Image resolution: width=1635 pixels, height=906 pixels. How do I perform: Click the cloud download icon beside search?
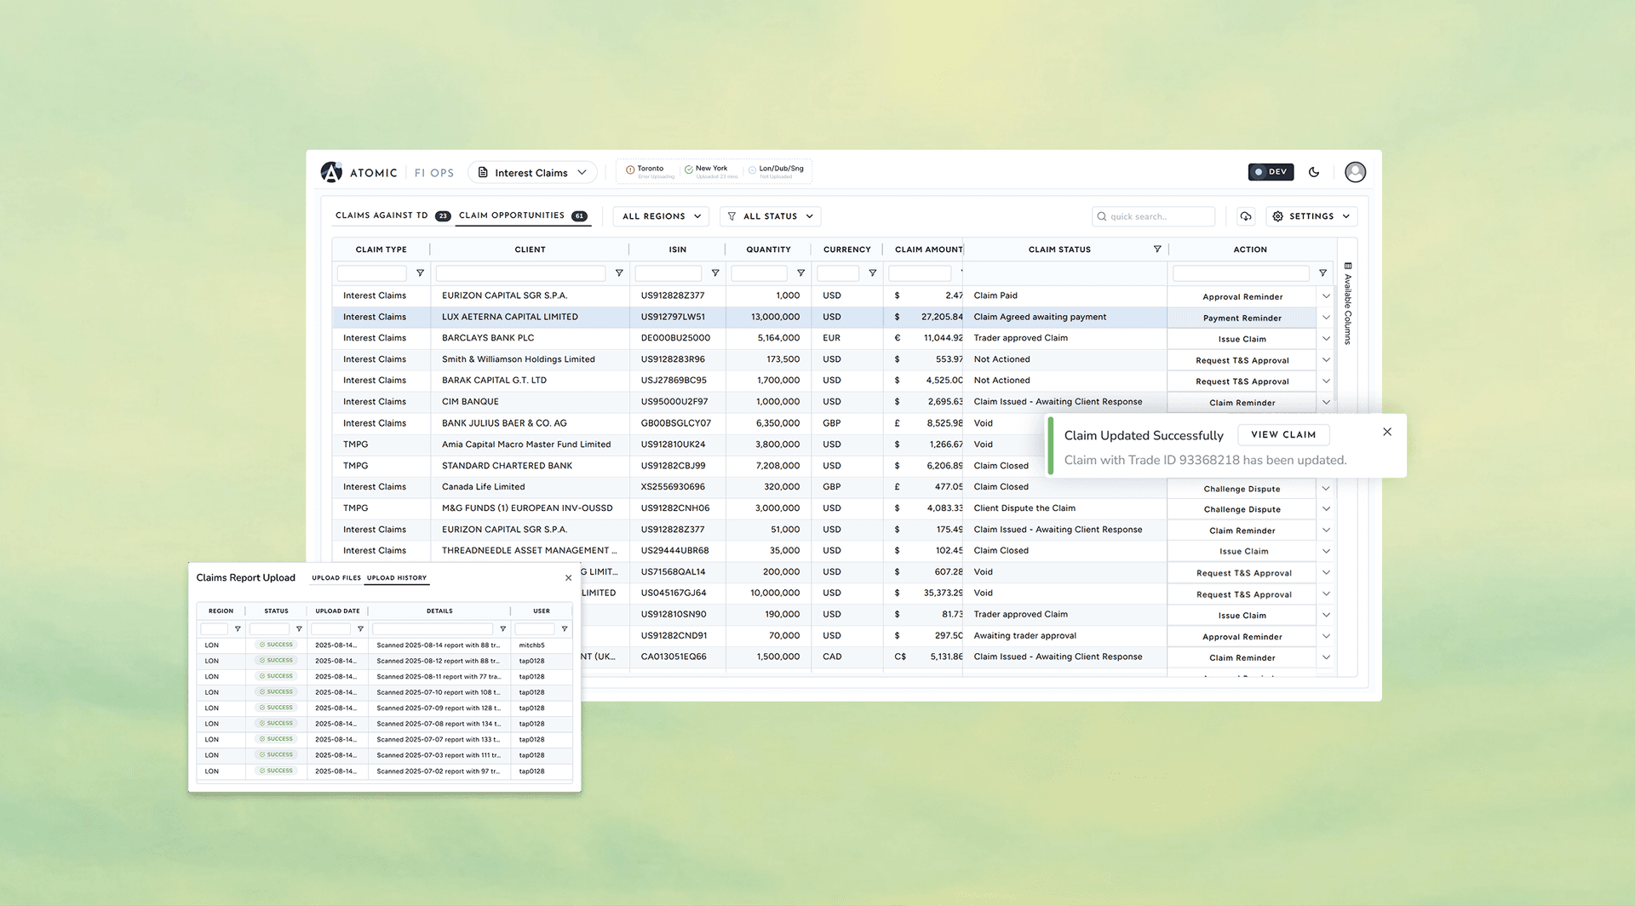(x=1245, y=216)
